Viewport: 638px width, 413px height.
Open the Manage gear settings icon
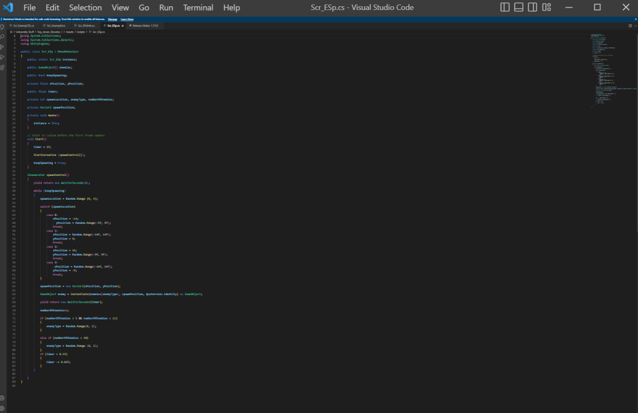point(3,408)
